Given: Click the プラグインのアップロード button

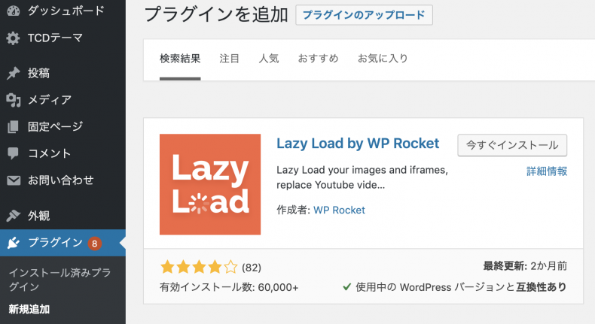Looking at the screenshot, I should pyautogui.click(x=364, y=15).
